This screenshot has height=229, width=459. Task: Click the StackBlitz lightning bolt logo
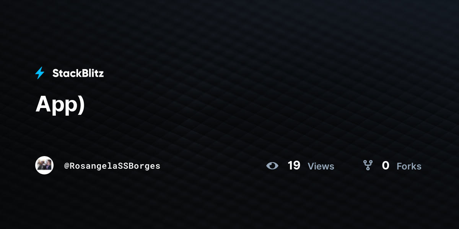pyautogui.click(x=40, y=73)
